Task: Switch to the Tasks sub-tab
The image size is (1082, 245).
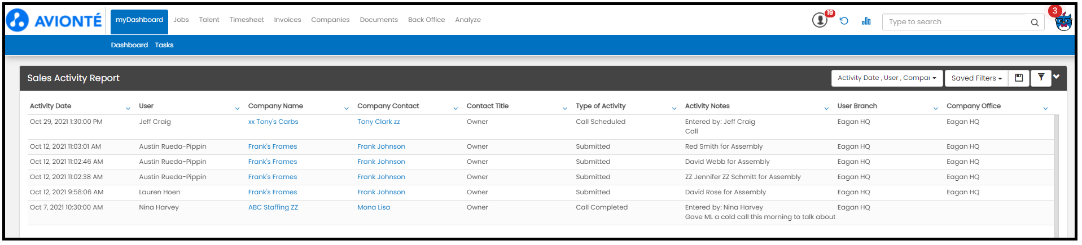Action: point(164,45)
